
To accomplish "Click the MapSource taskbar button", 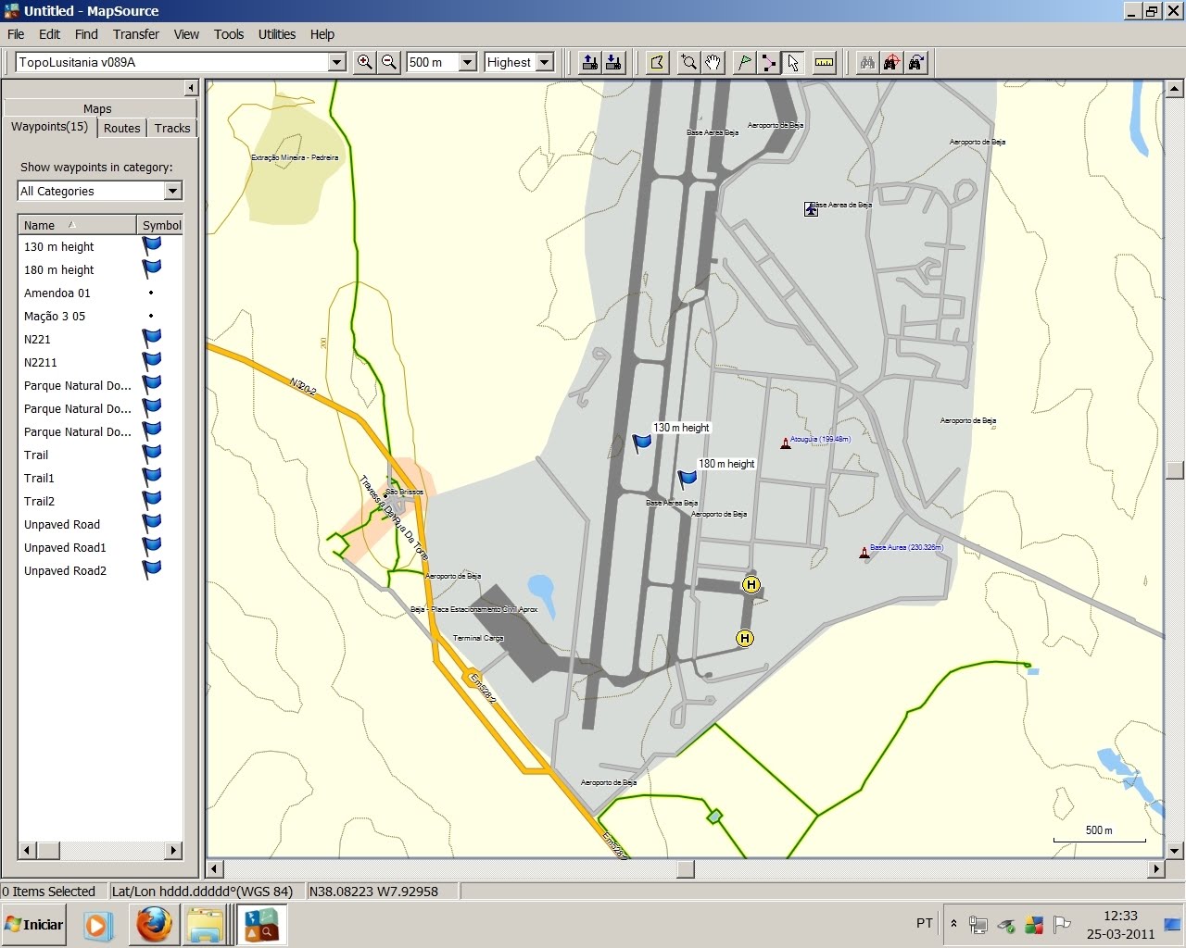I will [262, 924].
